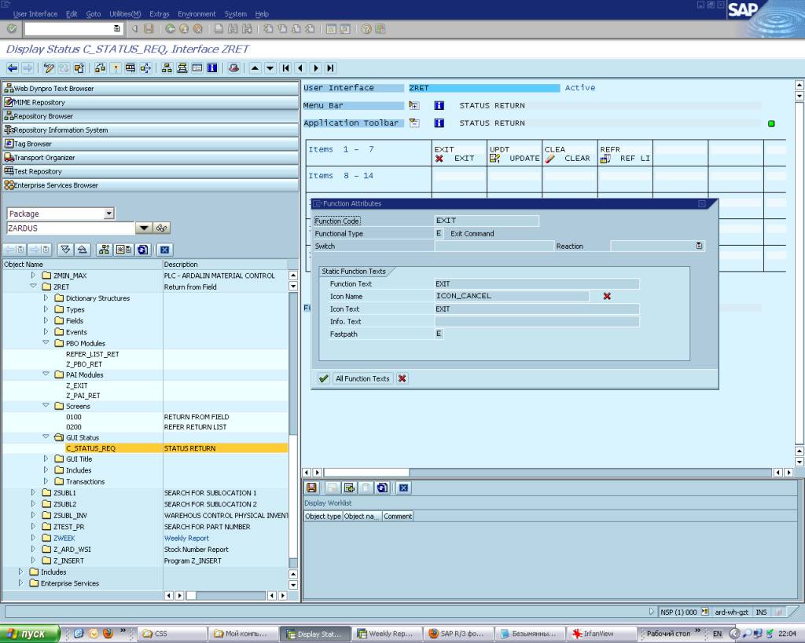Open the Environment menu
The height and width of the screenshot is (643, 805).
197,14
